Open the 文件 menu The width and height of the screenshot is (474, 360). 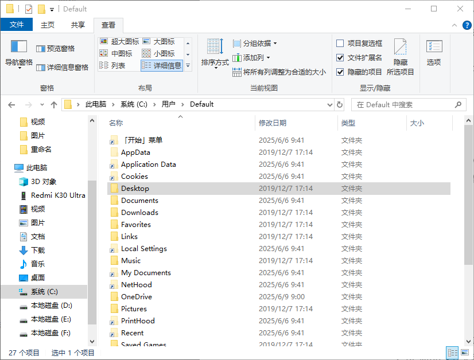(x=17, y=25)
